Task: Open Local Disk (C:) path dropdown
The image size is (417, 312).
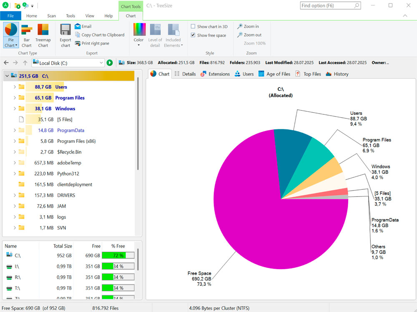Action: click(x=101, y=63)
